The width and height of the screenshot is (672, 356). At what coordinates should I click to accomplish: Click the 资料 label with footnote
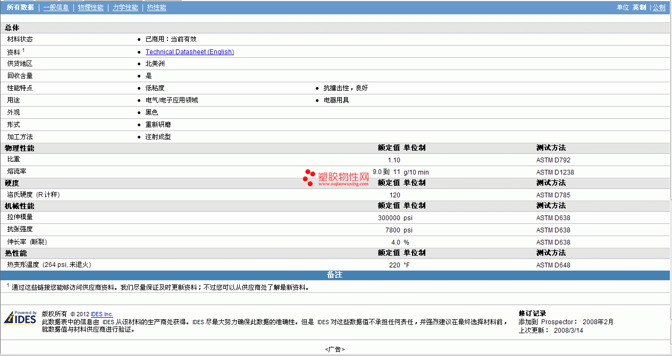click(x=15, y=51)
